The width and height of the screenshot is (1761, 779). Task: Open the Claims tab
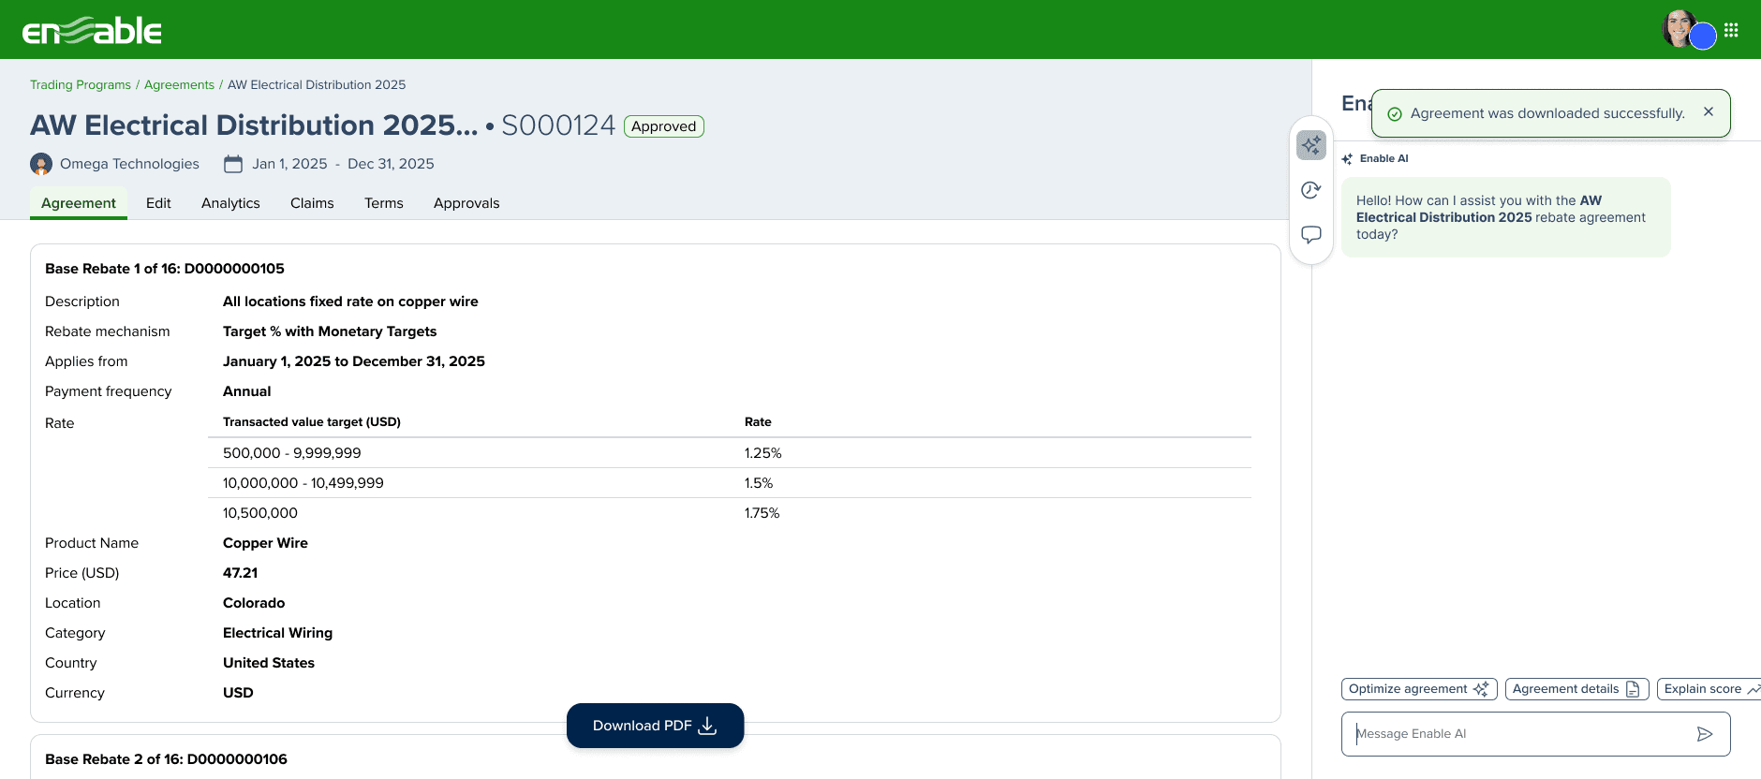click(312, 203)
